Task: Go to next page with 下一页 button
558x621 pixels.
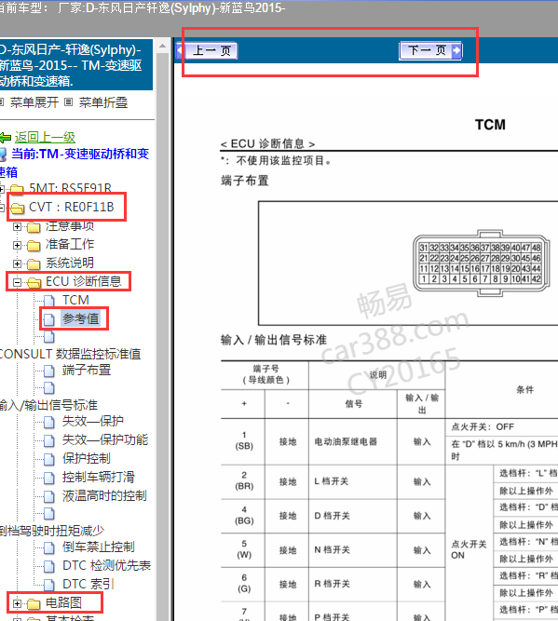Action: [x=430, y=50]
